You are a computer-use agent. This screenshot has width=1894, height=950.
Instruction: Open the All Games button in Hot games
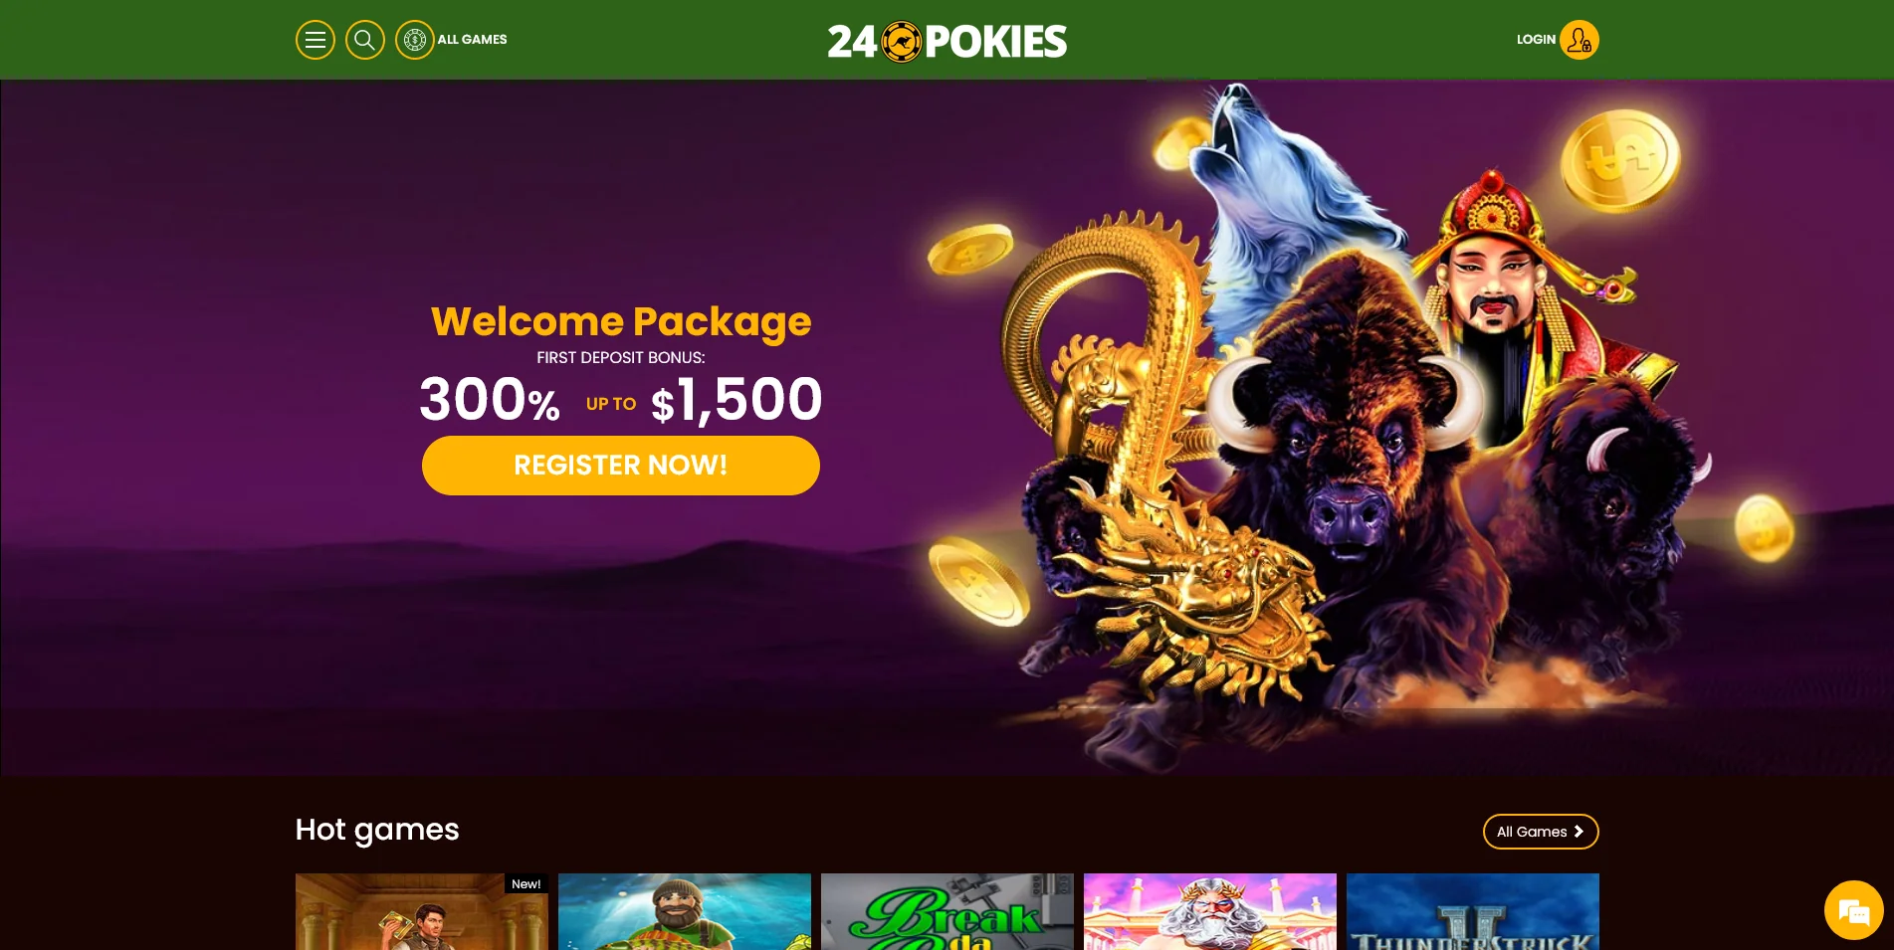(x=1541, y=832)
